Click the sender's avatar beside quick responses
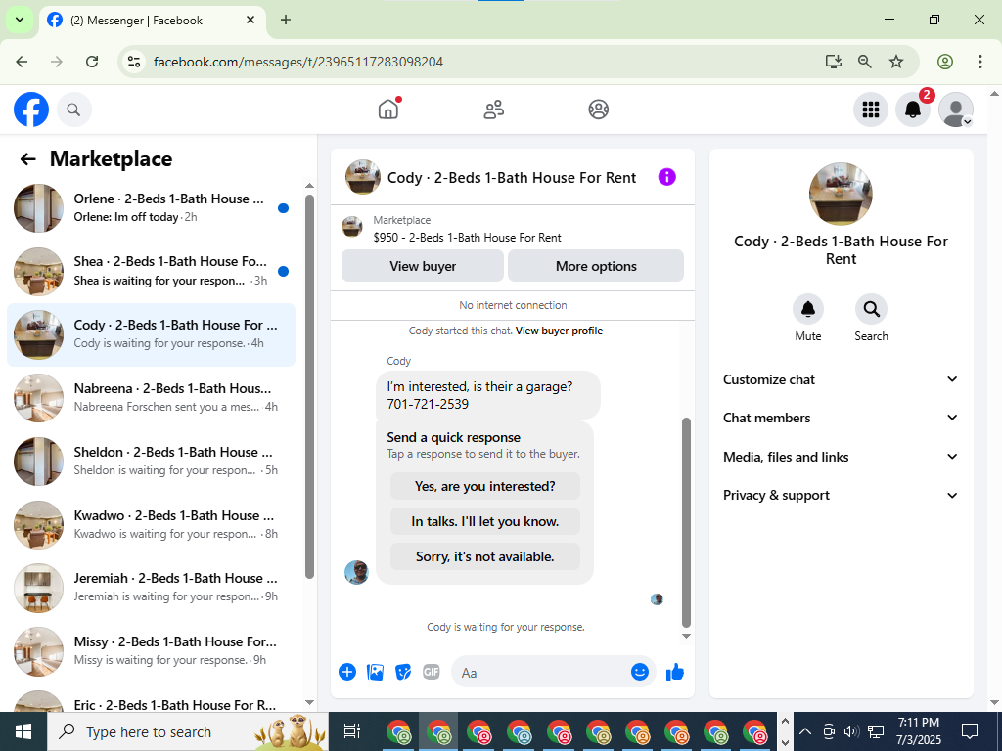This screenshot has width=1002, height=751. click(x=356, y=572)
